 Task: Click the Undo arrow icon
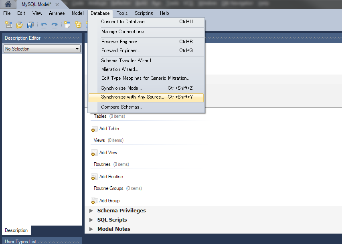tap(44, 24)
